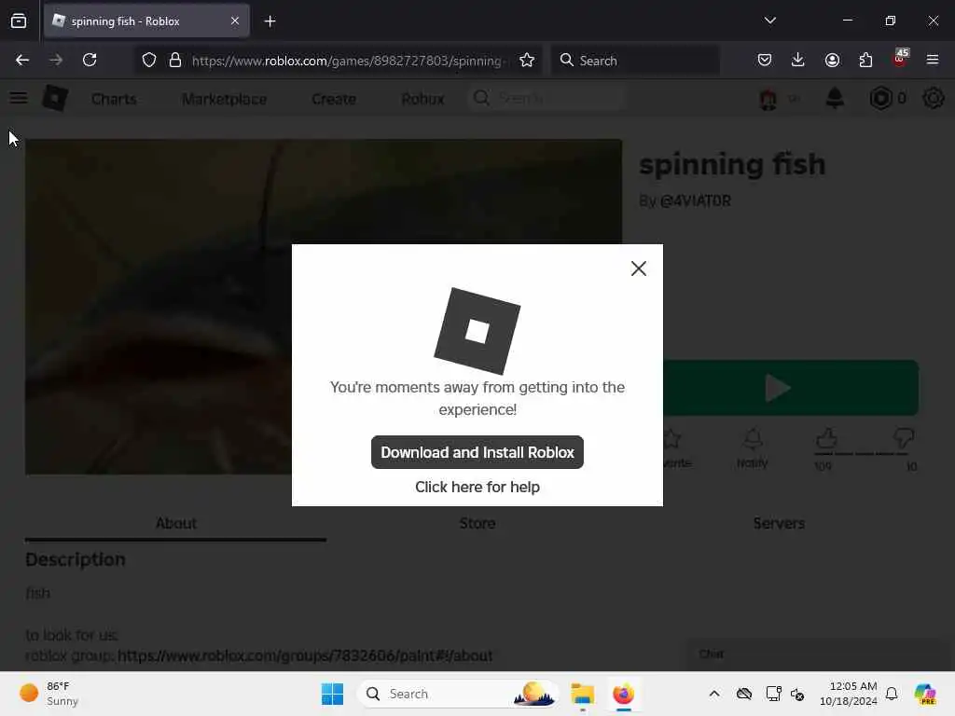Click the muted volume tray icon
This screenshot has width=955, height=716.
pyautogui.click(x=797, y=694)
